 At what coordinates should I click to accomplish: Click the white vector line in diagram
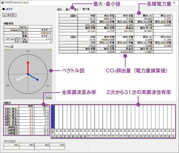[x=22, y=77]
